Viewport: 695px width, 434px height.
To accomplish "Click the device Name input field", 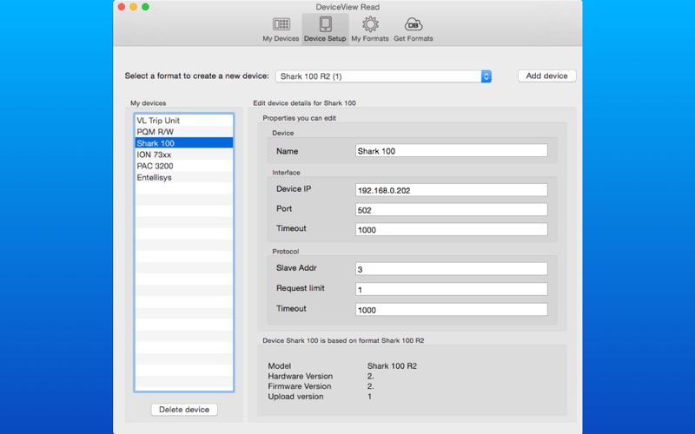I will click(451, 151).
